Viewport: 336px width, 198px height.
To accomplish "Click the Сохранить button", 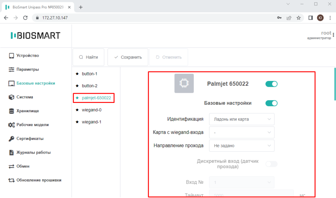I will 128,57.
